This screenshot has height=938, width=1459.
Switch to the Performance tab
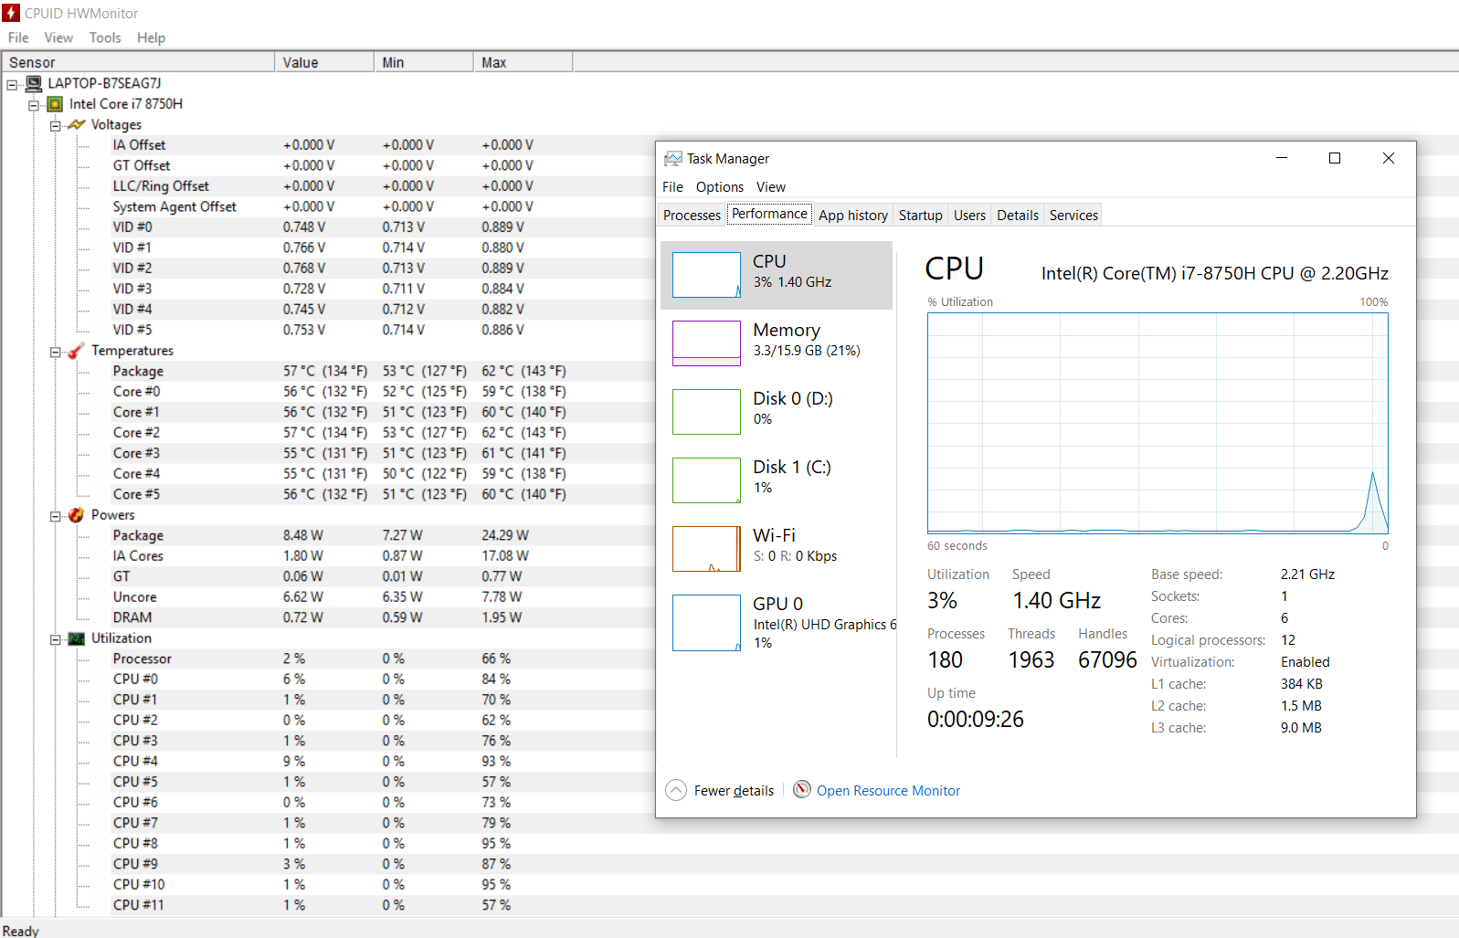[770, 214]
